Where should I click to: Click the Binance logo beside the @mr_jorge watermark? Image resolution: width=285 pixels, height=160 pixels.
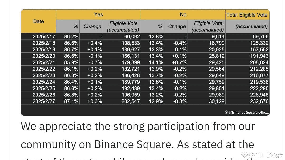[x=245, y=154]
